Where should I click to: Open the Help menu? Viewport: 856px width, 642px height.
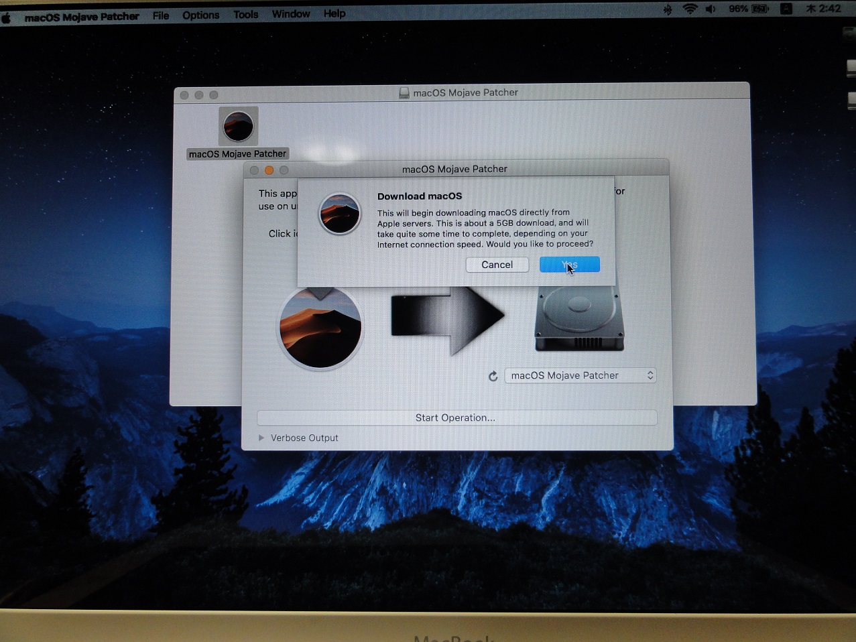point(334,13)
